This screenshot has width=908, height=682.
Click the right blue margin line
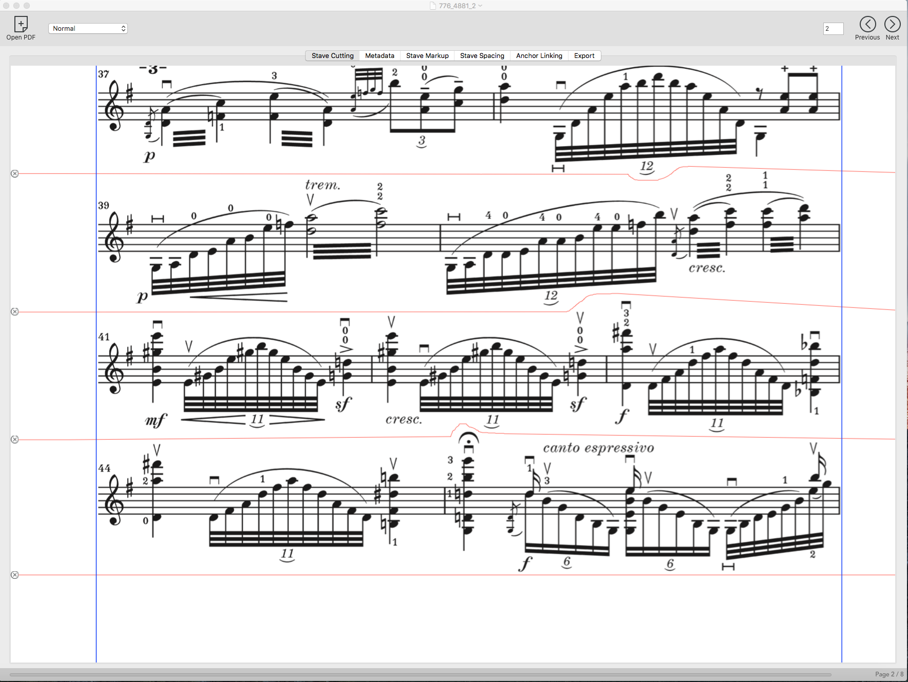point(842,359)
